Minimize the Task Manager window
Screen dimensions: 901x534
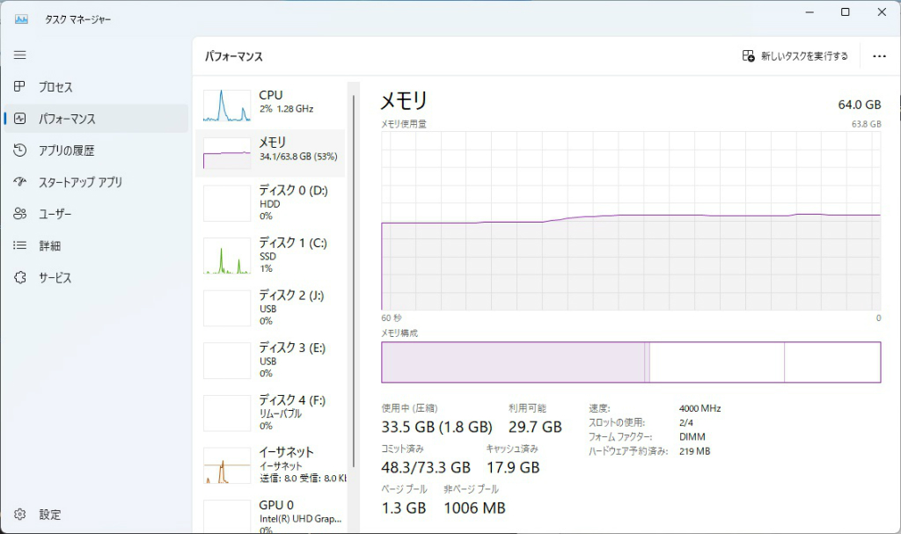809,12
